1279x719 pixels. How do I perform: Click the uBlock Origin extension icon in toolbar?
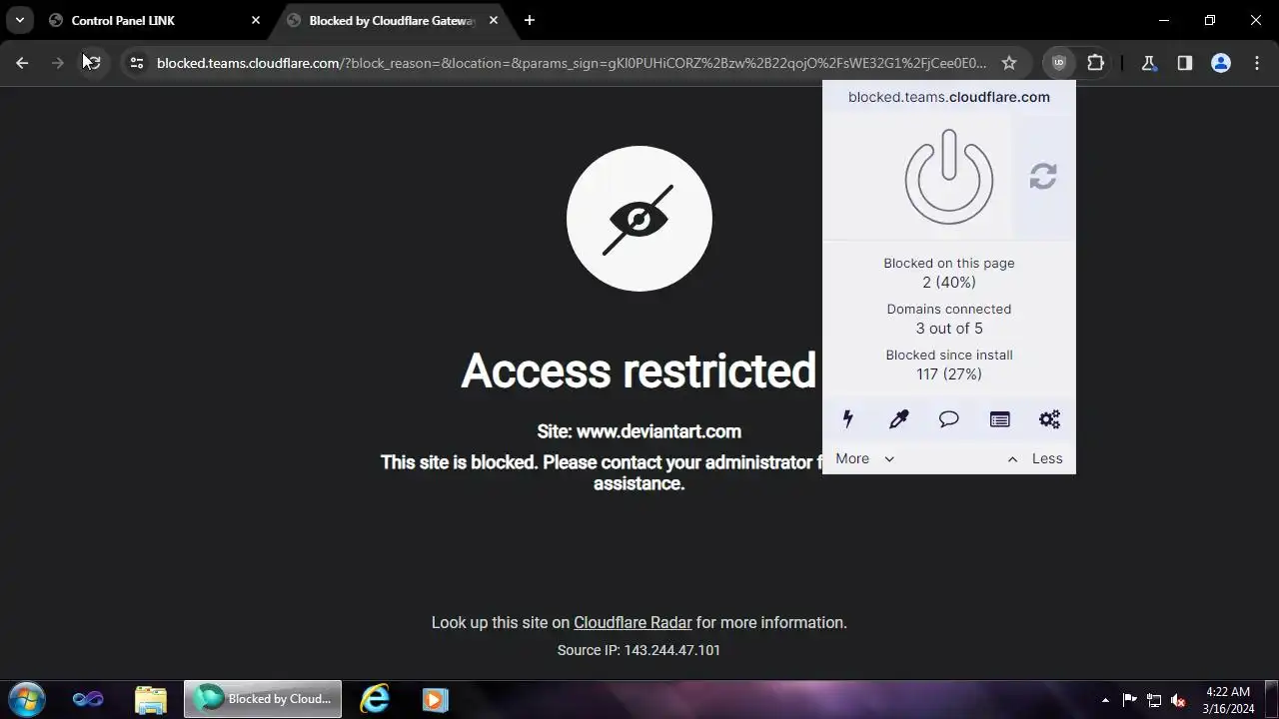click(1059, 63)
